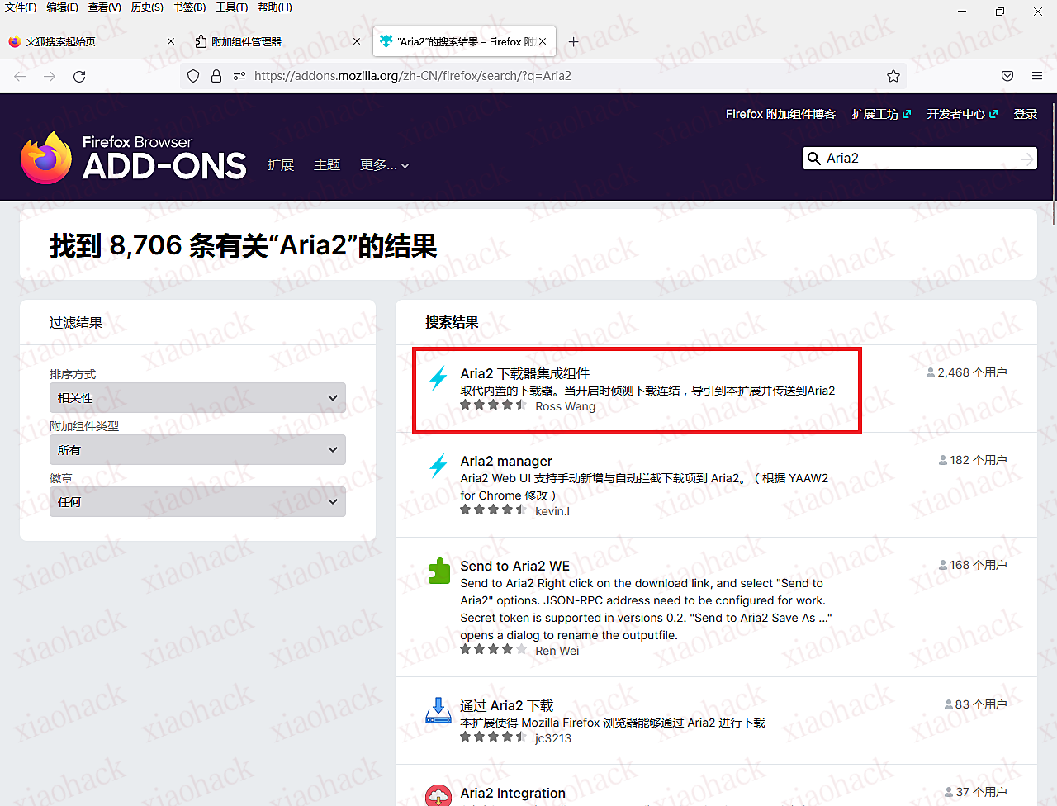
Task: Open the site permissions icon in the address bar
Action: pyautogui.click(x=239, y=76)
